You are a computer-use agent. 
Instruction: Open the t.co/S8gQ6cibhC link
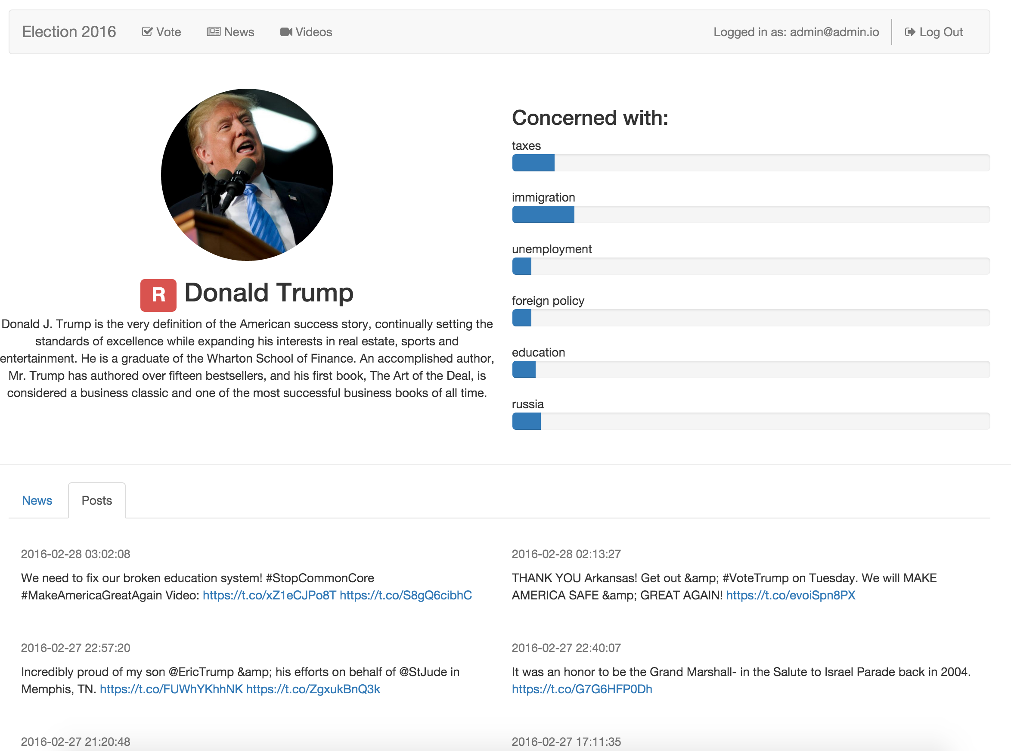point(406,596)
